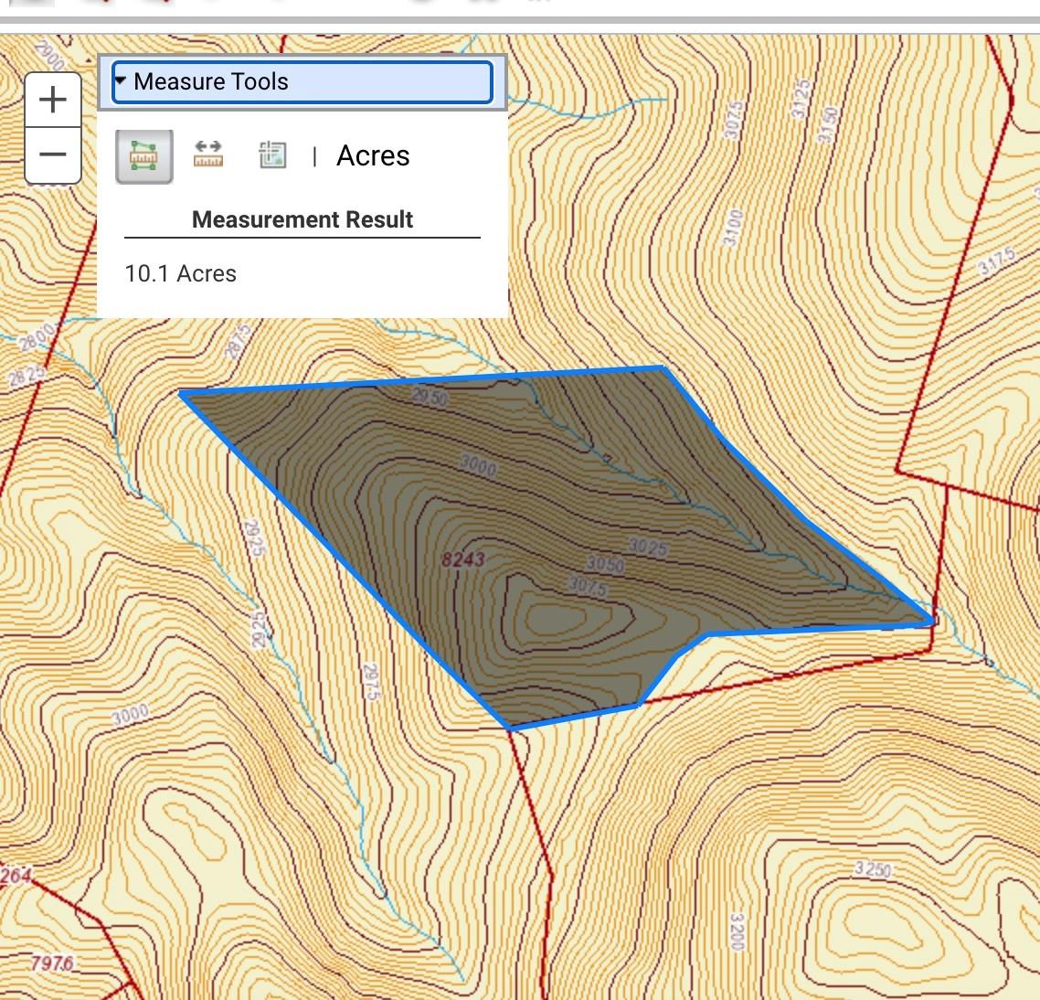Screen dimensions: 1040x1000
Task: Click the 3200 contour label on map
Action: click(x=738, y=931)
